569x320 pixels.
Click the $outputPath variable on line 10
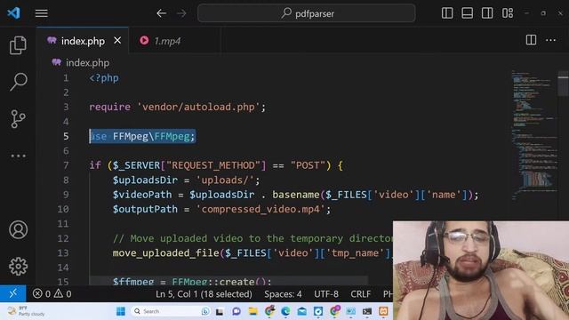145,210
